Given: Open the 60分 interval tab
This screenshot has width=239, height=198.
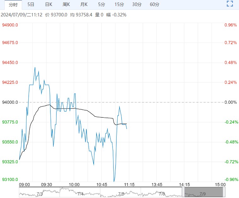Looking at the screenshot, I should click(154, 4).
